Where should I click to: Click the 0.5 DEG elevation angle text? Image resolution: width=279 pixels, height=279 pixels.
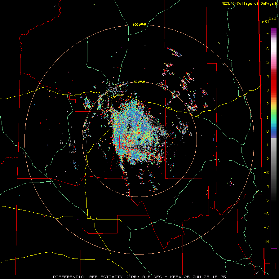pyautogui.click(x=152, y=277)
